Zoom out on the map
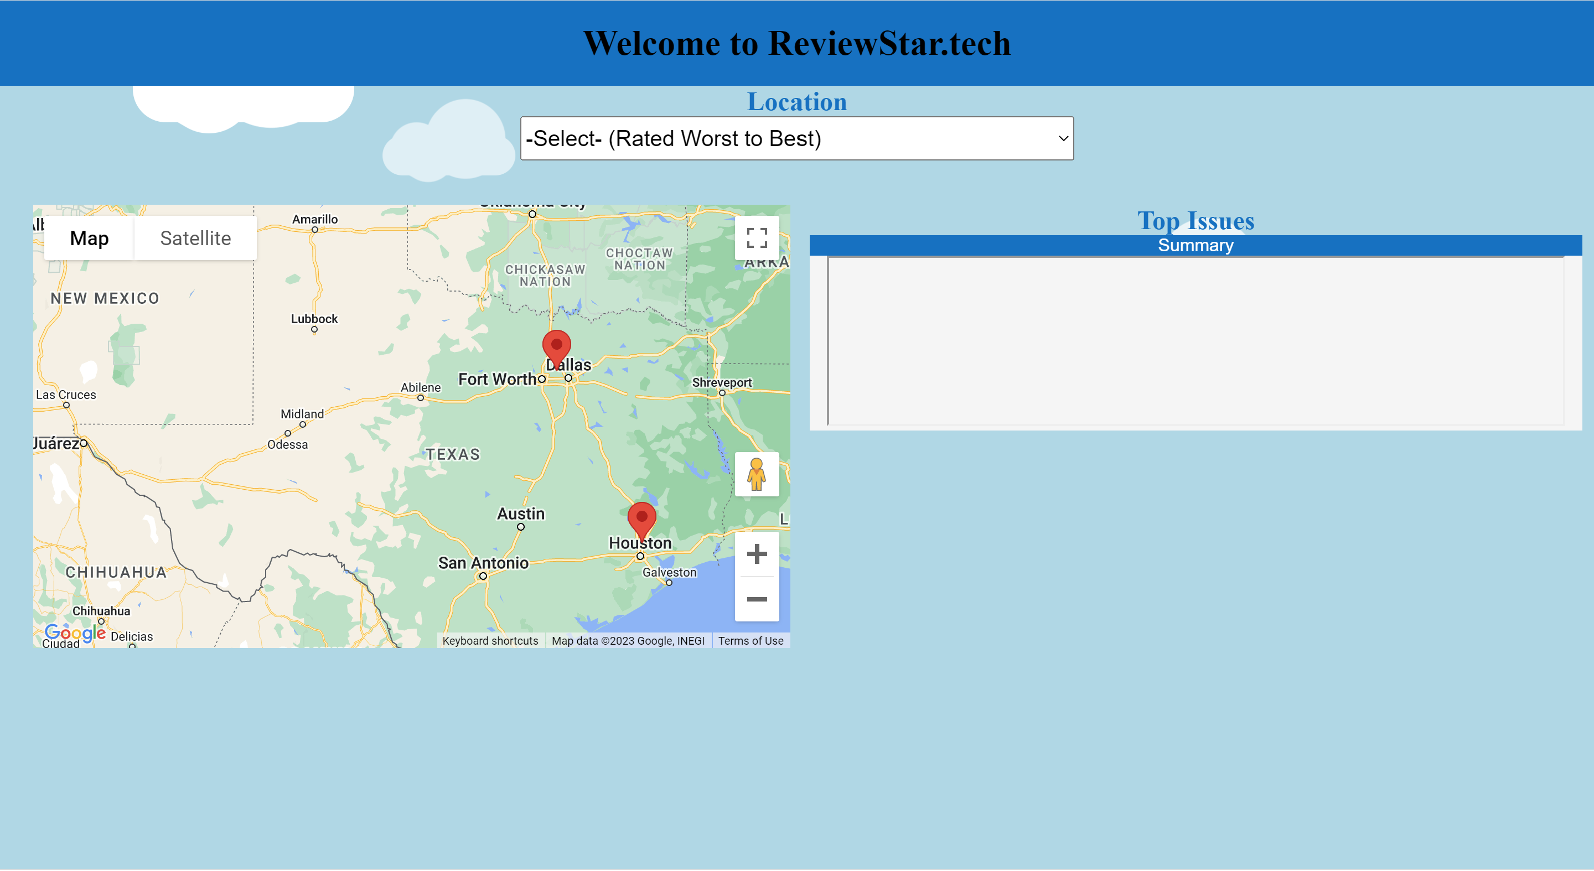Image resolution: width=1594 pixels, height=871 pixels. tap(756, 599)
